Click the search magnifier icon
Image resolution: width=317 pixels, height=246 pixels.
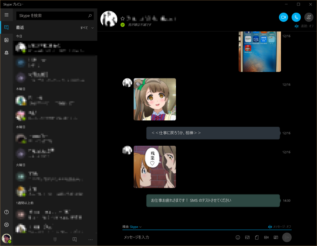click(x=90, y=15)
